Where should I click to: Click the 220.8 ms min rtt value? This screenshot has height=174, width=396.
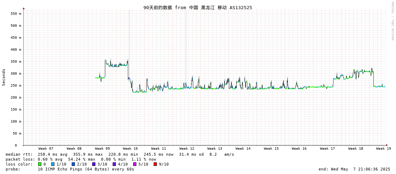[123, 154]
